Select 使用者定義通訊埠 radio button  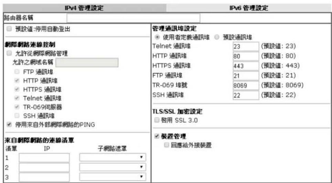point(157,37)
